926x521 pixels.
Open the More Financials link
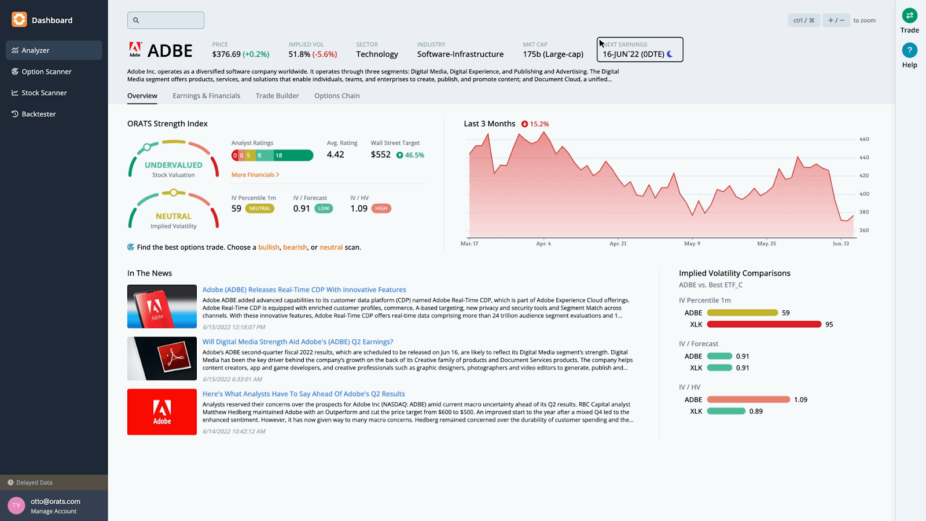[255, 175]
